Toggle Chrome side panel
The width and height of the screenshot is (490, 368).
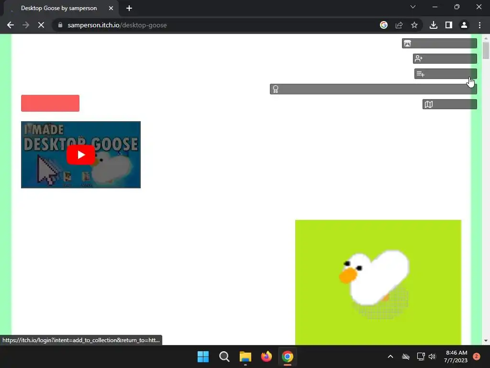click(449, 25)
